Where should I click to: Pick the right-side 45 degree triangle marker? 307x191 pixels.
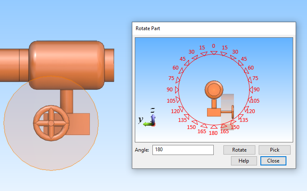pyautogui.click(x=240, y=63)
